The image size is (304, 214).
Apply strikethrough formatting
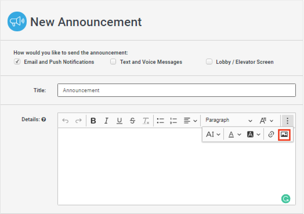click(x=132, y=121)
